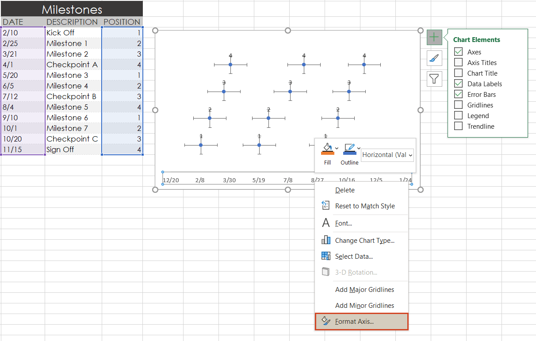
Task: Select the Chart Styles brush icon
Action: pos(434,58)
